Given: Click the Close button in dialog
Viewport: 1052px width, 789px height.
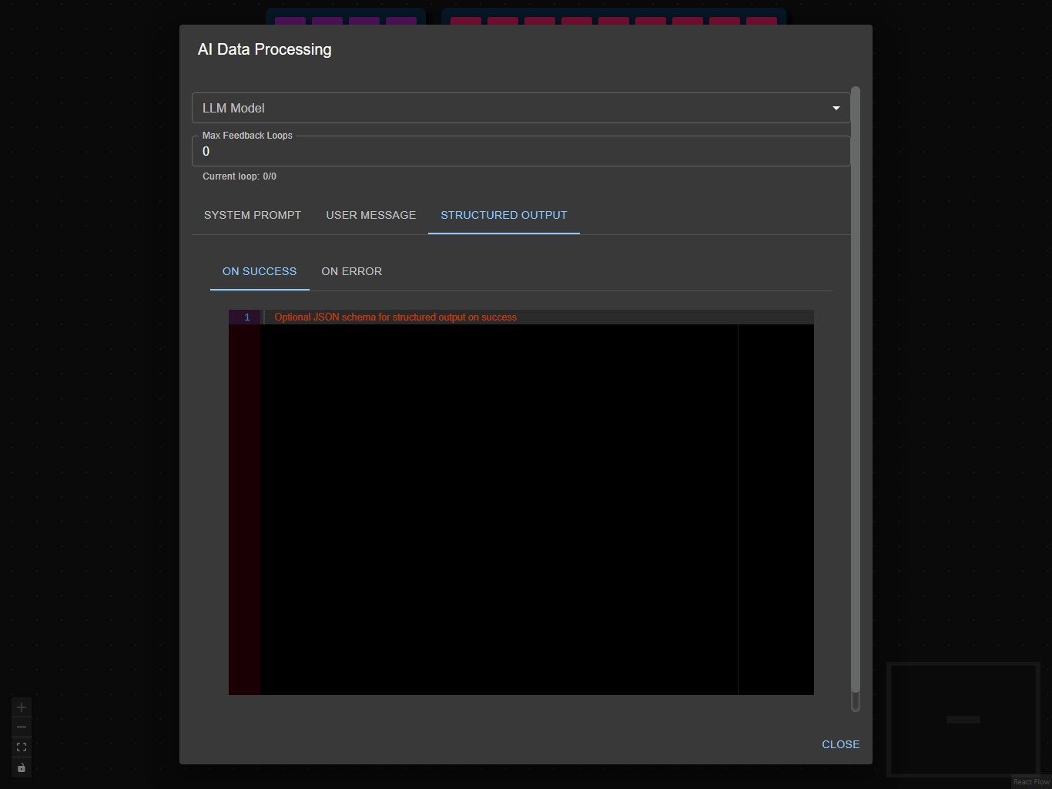Looking at the screenshot, I should [840, 744].
